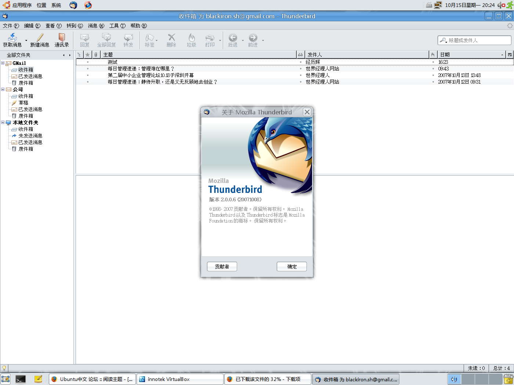Click 确定 button in About dialog
This screenshot has width=514, height=385.
click(x=292, y=267)
